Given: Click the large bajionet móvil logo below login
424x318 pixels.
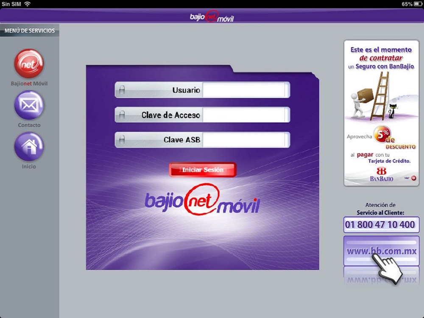Looking at the screenshot, I should tap(202, 200).
